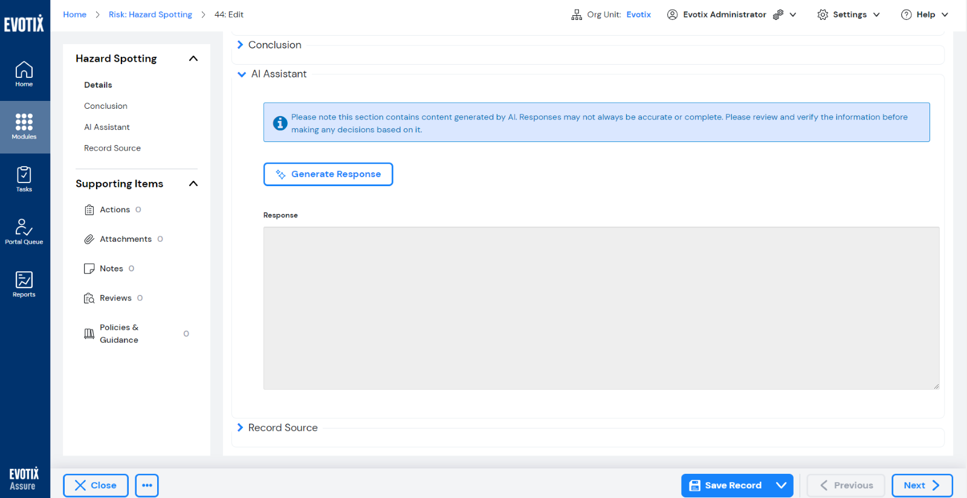Screen dimensions: 967x498
Task: Click the Settings gear icon
Action: tap(823, 15)
